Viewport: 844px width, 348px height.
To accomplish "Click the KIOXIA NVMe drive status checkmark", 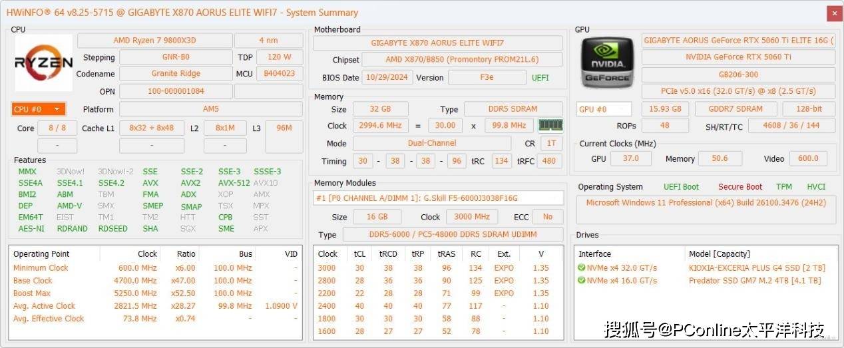I will (x=582, y=268).
